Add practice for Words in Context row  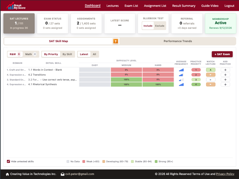225,70
